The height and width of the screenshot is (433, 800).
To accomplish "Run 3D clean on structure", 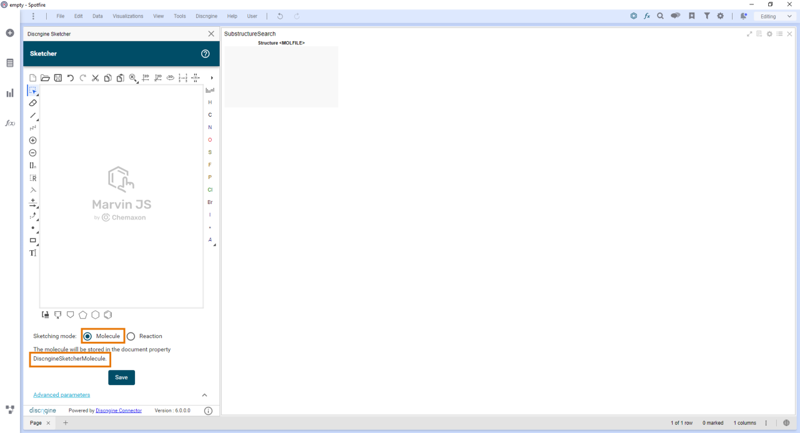I will point(158,78).
